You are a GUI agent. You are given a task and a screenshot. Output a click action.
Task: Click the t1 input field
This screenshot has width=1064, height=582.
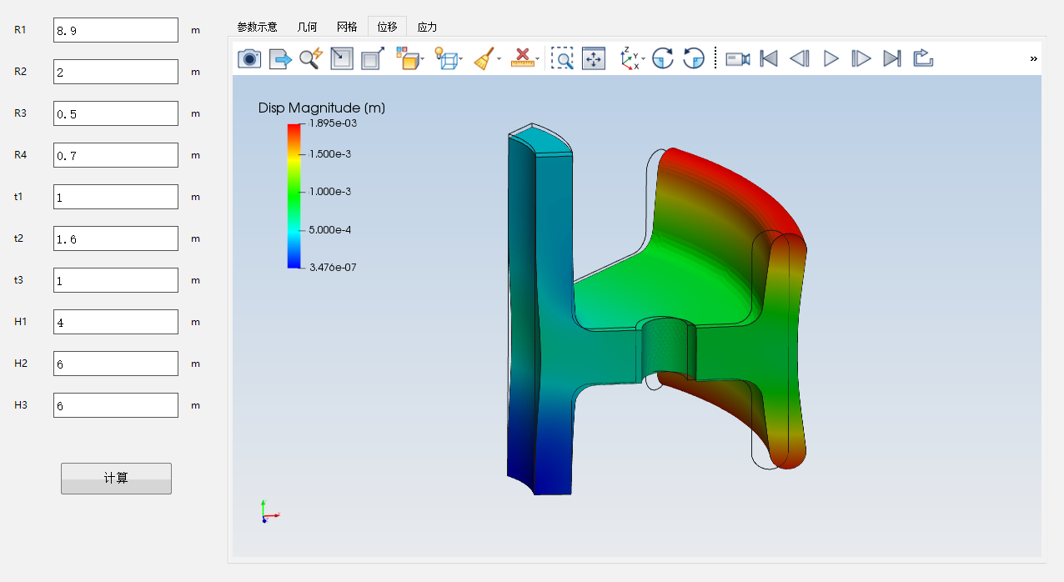click(x=116, y=197)
